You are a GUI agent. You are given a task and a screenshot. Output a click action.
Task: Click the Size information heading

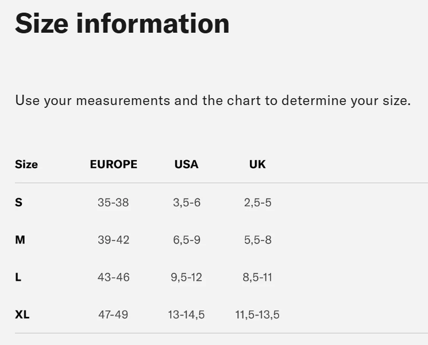click(122, 24)
